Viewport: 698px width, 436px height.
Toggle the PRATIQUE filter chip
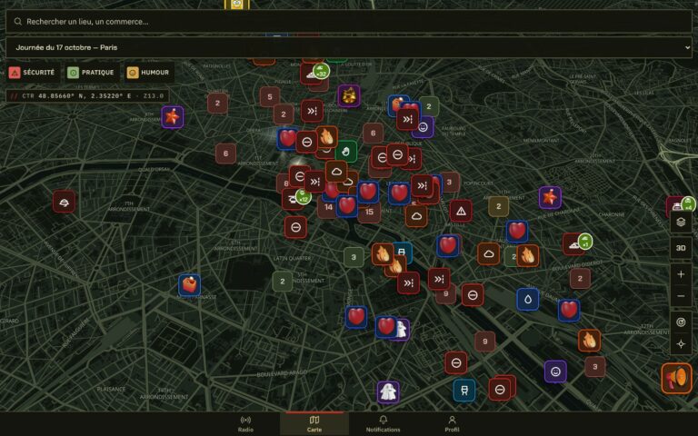click(x=91, y=72)
